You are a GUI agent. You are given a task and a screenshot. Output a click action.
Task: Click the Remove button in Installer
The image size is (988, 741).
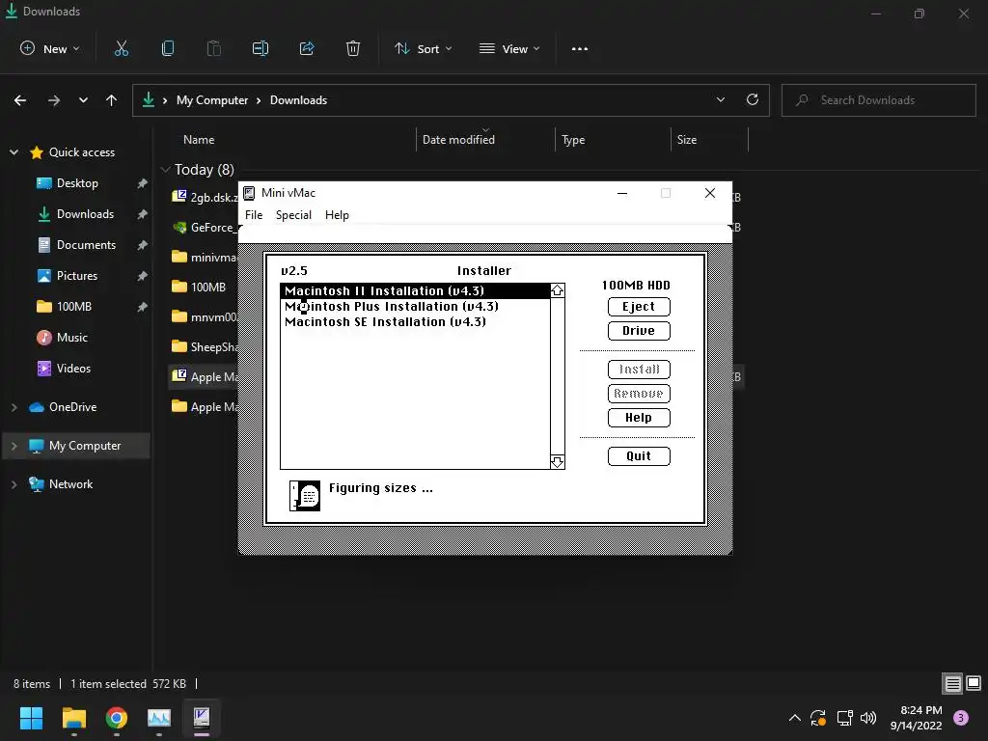639,394
